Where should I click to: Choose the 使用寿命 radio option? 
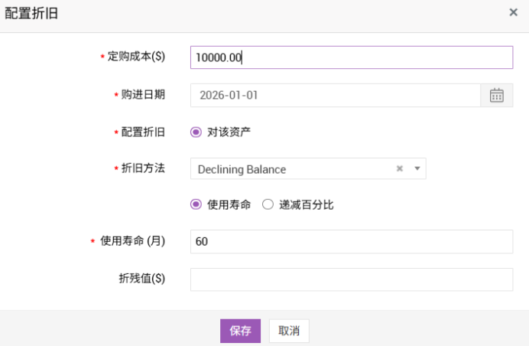196,204
